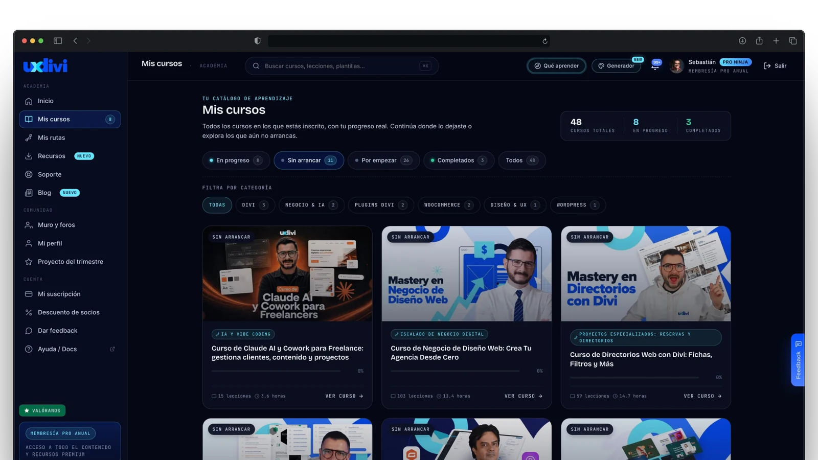The width and height of the screenshot is (818, 460).
Task: Show Completados courses
Action: point(459,160)
